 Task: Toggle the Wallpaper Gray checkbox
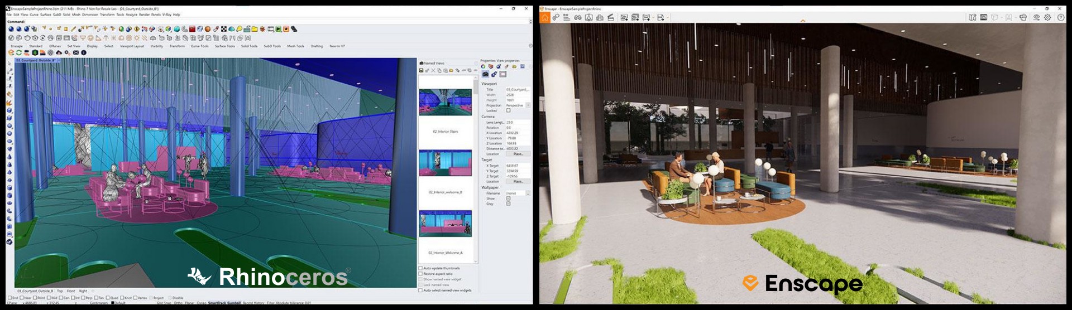click(x=508, y=204)
